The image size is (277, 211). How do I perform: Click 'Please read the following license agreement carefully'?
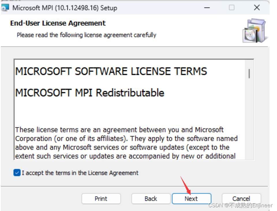click(87, 35)
